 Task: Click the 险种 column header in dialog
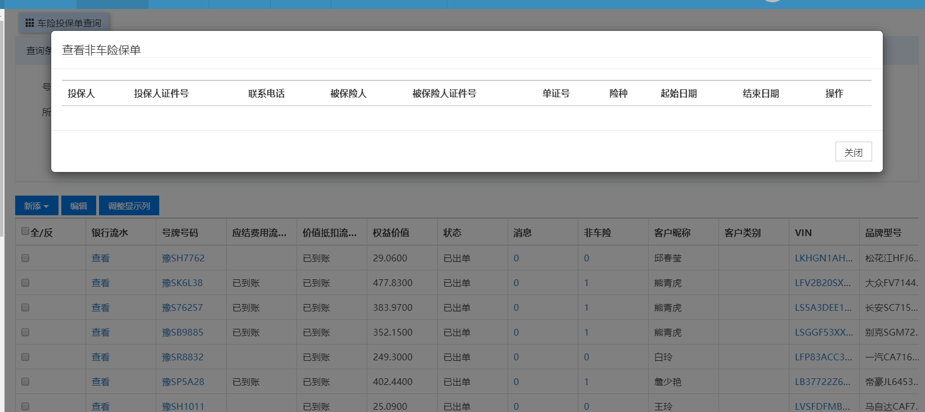click(618, 93)
